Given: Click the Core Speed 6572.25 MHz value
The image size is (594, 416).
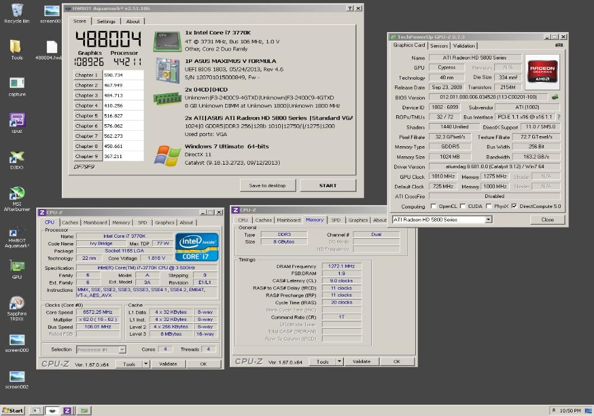Looking at the screenshot, I should tap(98, 312).
